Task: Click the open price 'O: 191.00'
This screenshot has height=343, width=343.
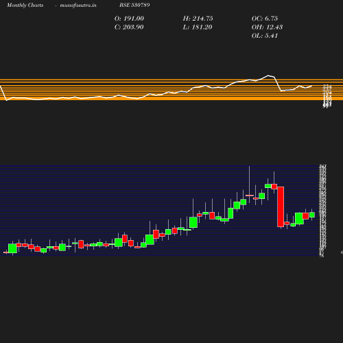Action: (129, 19)
